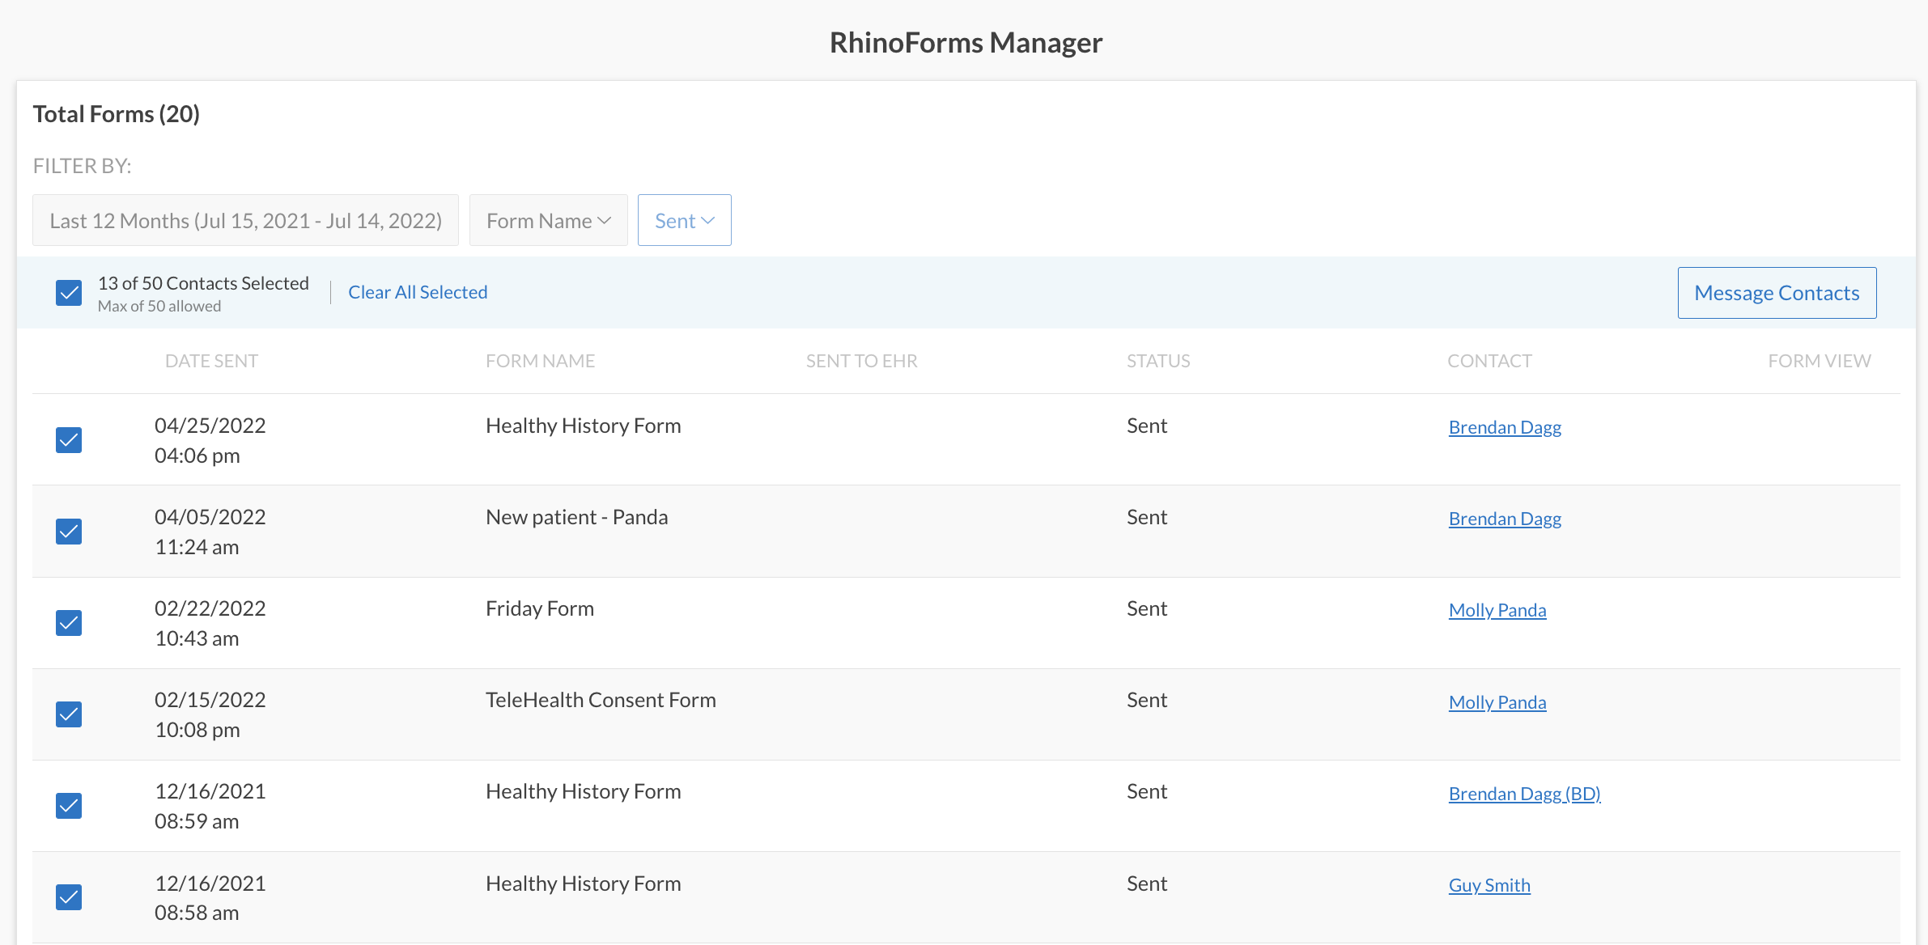Viewport: 1928px width, 945px height.
Task: Open Molly Panda contact on TeleHealth row
Action: click(1497, 702)
